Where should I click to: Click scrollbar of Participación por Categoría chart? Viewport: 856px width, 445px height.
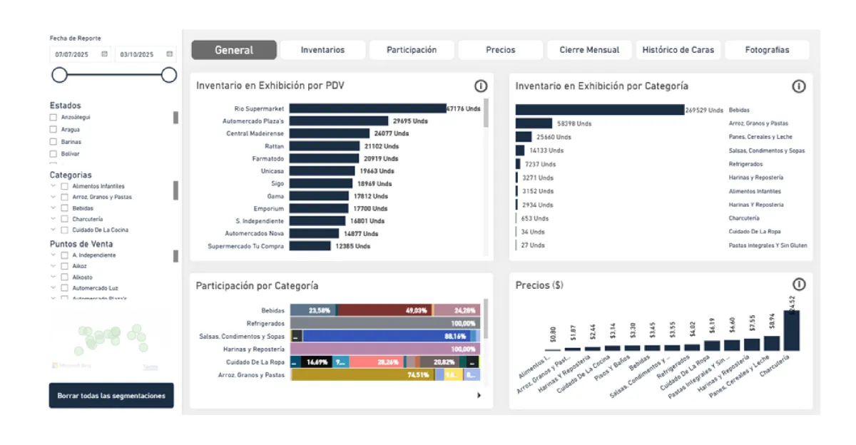pos(486,318)
